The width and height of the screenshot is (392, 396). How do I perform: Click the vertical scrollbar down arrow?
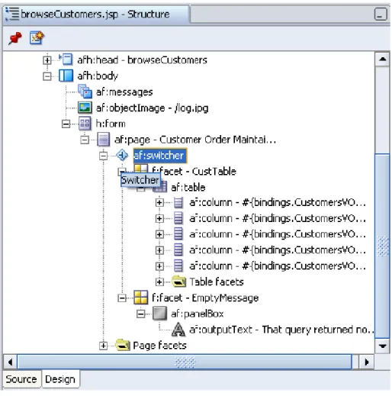pyautogui.click(x=382, y=346)
